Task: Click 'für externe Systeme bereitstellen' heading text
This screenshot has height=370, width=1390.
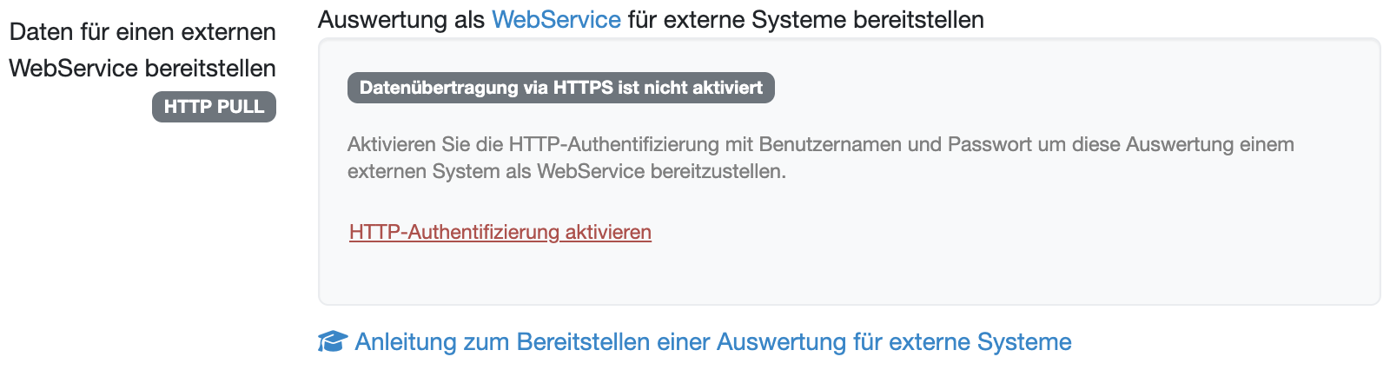Action: (805, 20)
